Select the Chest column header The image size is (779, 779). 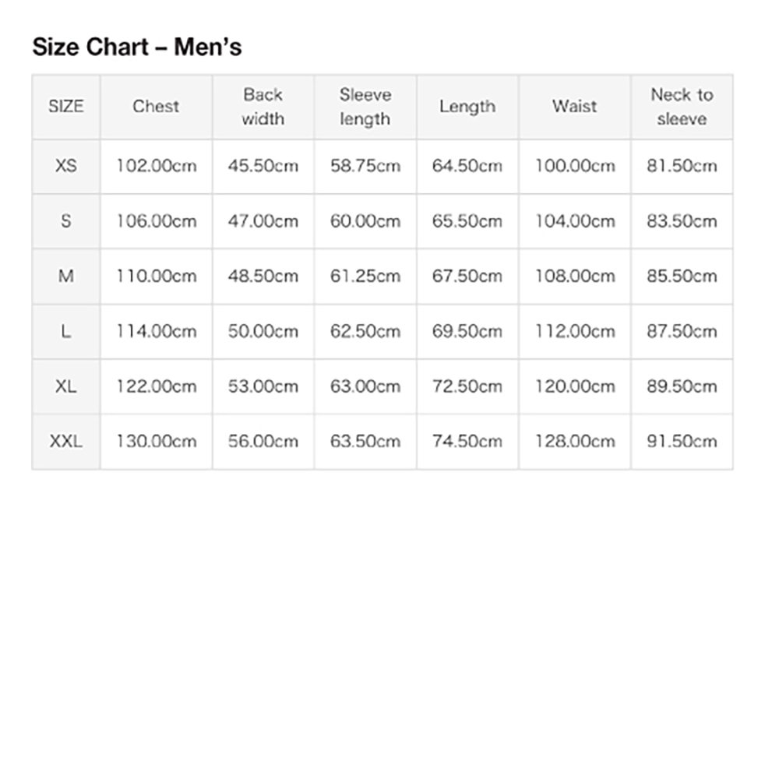[x=156, y=106]
